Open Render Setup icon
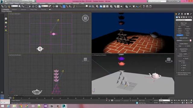 [x=115, y=6]
